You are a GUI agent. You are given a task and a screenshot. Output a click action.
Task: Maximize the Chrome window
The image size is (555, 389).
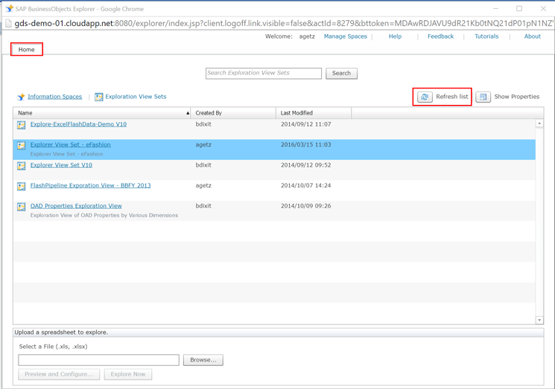tap(519, 8)
